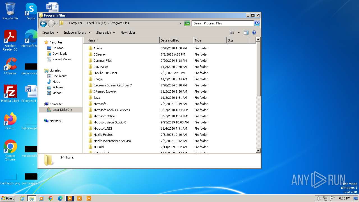Select the MSBuild folder
The height and width of the screenshot is (202, 359).
click(x=98, y=147)
